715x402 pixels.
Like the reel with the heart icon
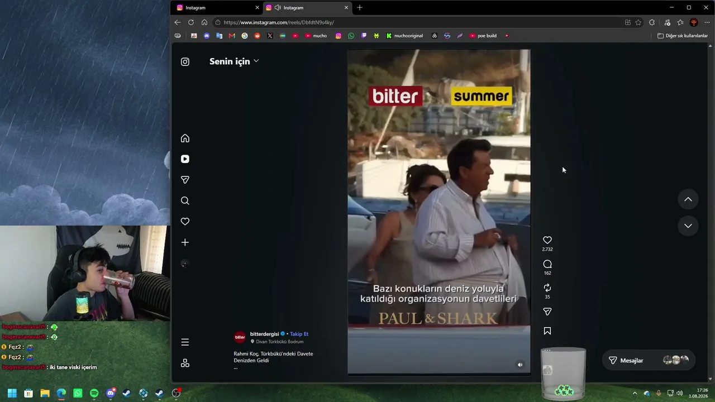click(547, 240)
